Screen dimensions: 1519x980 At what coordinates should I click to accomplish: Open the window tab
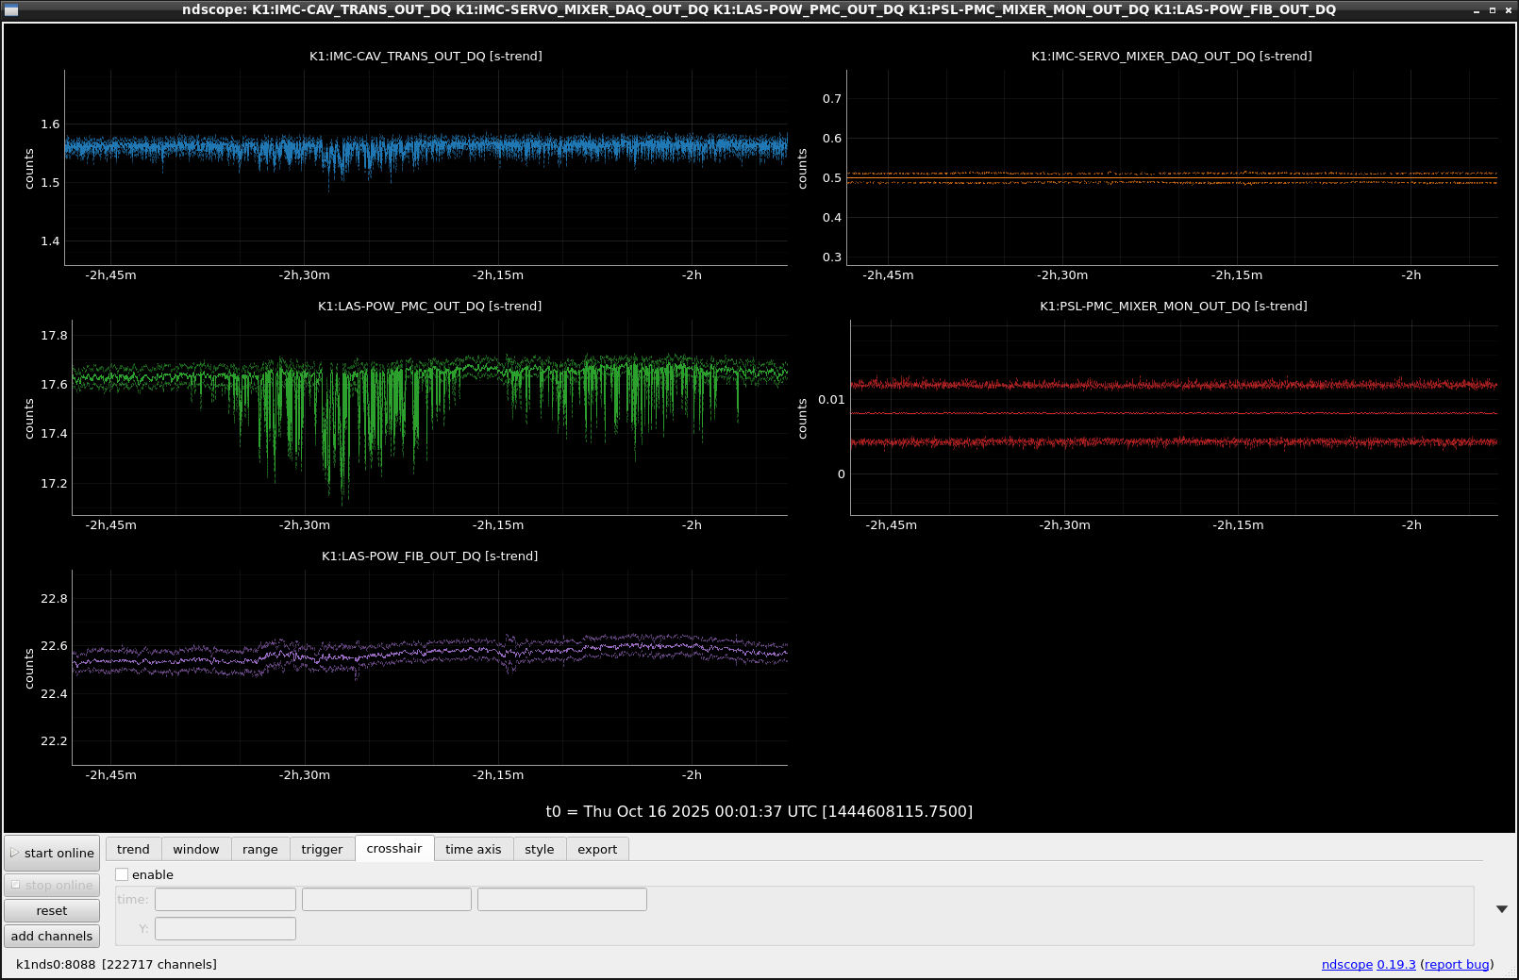point(195,849)
